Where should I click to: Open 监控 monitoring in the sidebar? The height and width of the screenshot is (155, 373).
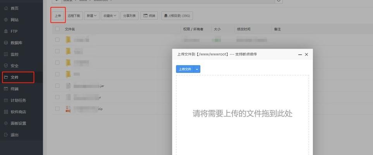[x=14, y=54]
